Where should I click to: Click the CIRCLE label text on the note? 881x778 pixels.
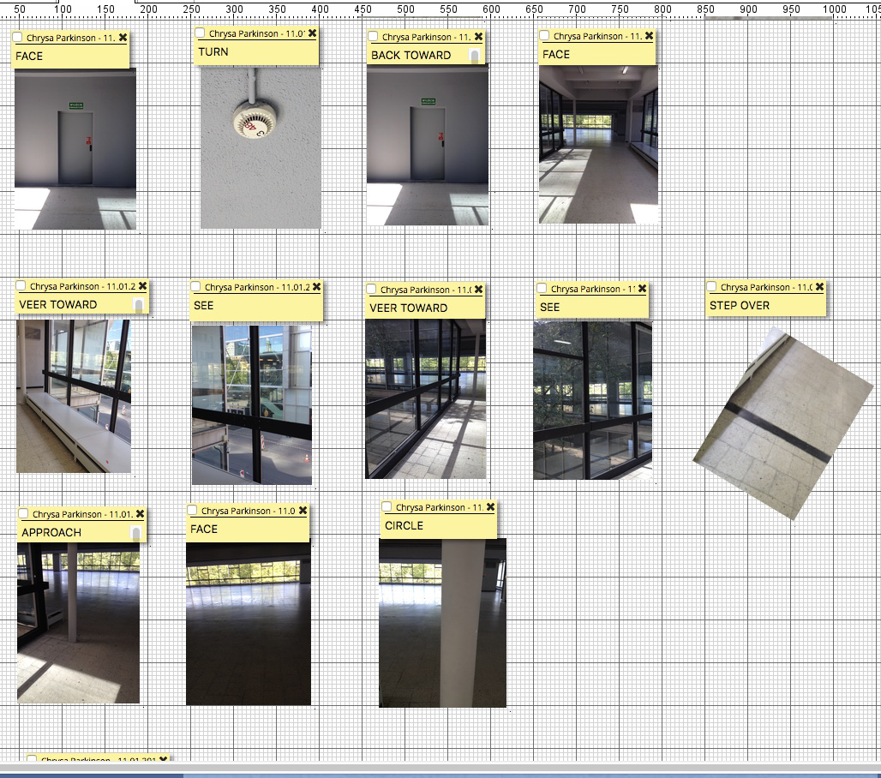click(x=404, y=526)
